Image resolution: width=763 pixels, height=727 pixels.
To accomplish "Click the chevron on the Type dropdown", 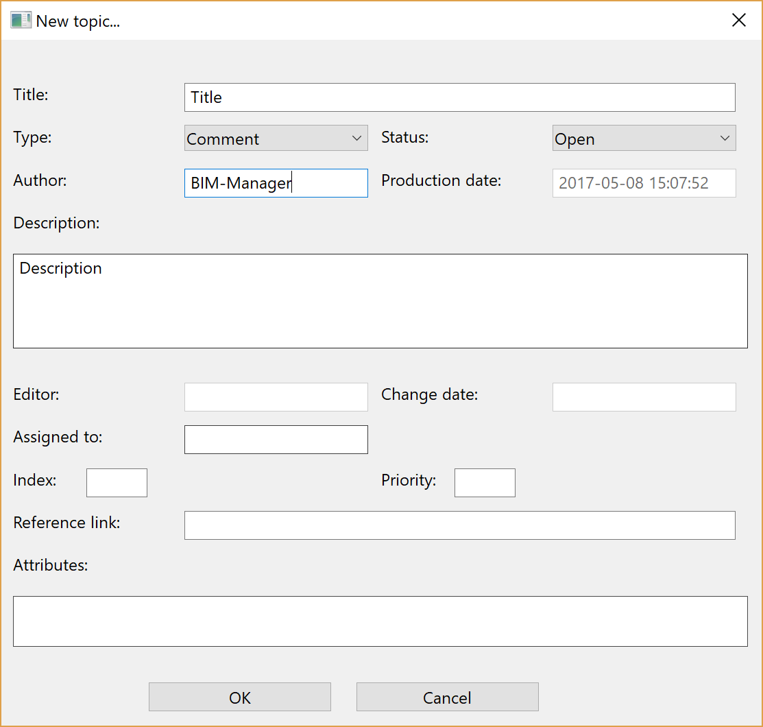I will click(356, 138).
